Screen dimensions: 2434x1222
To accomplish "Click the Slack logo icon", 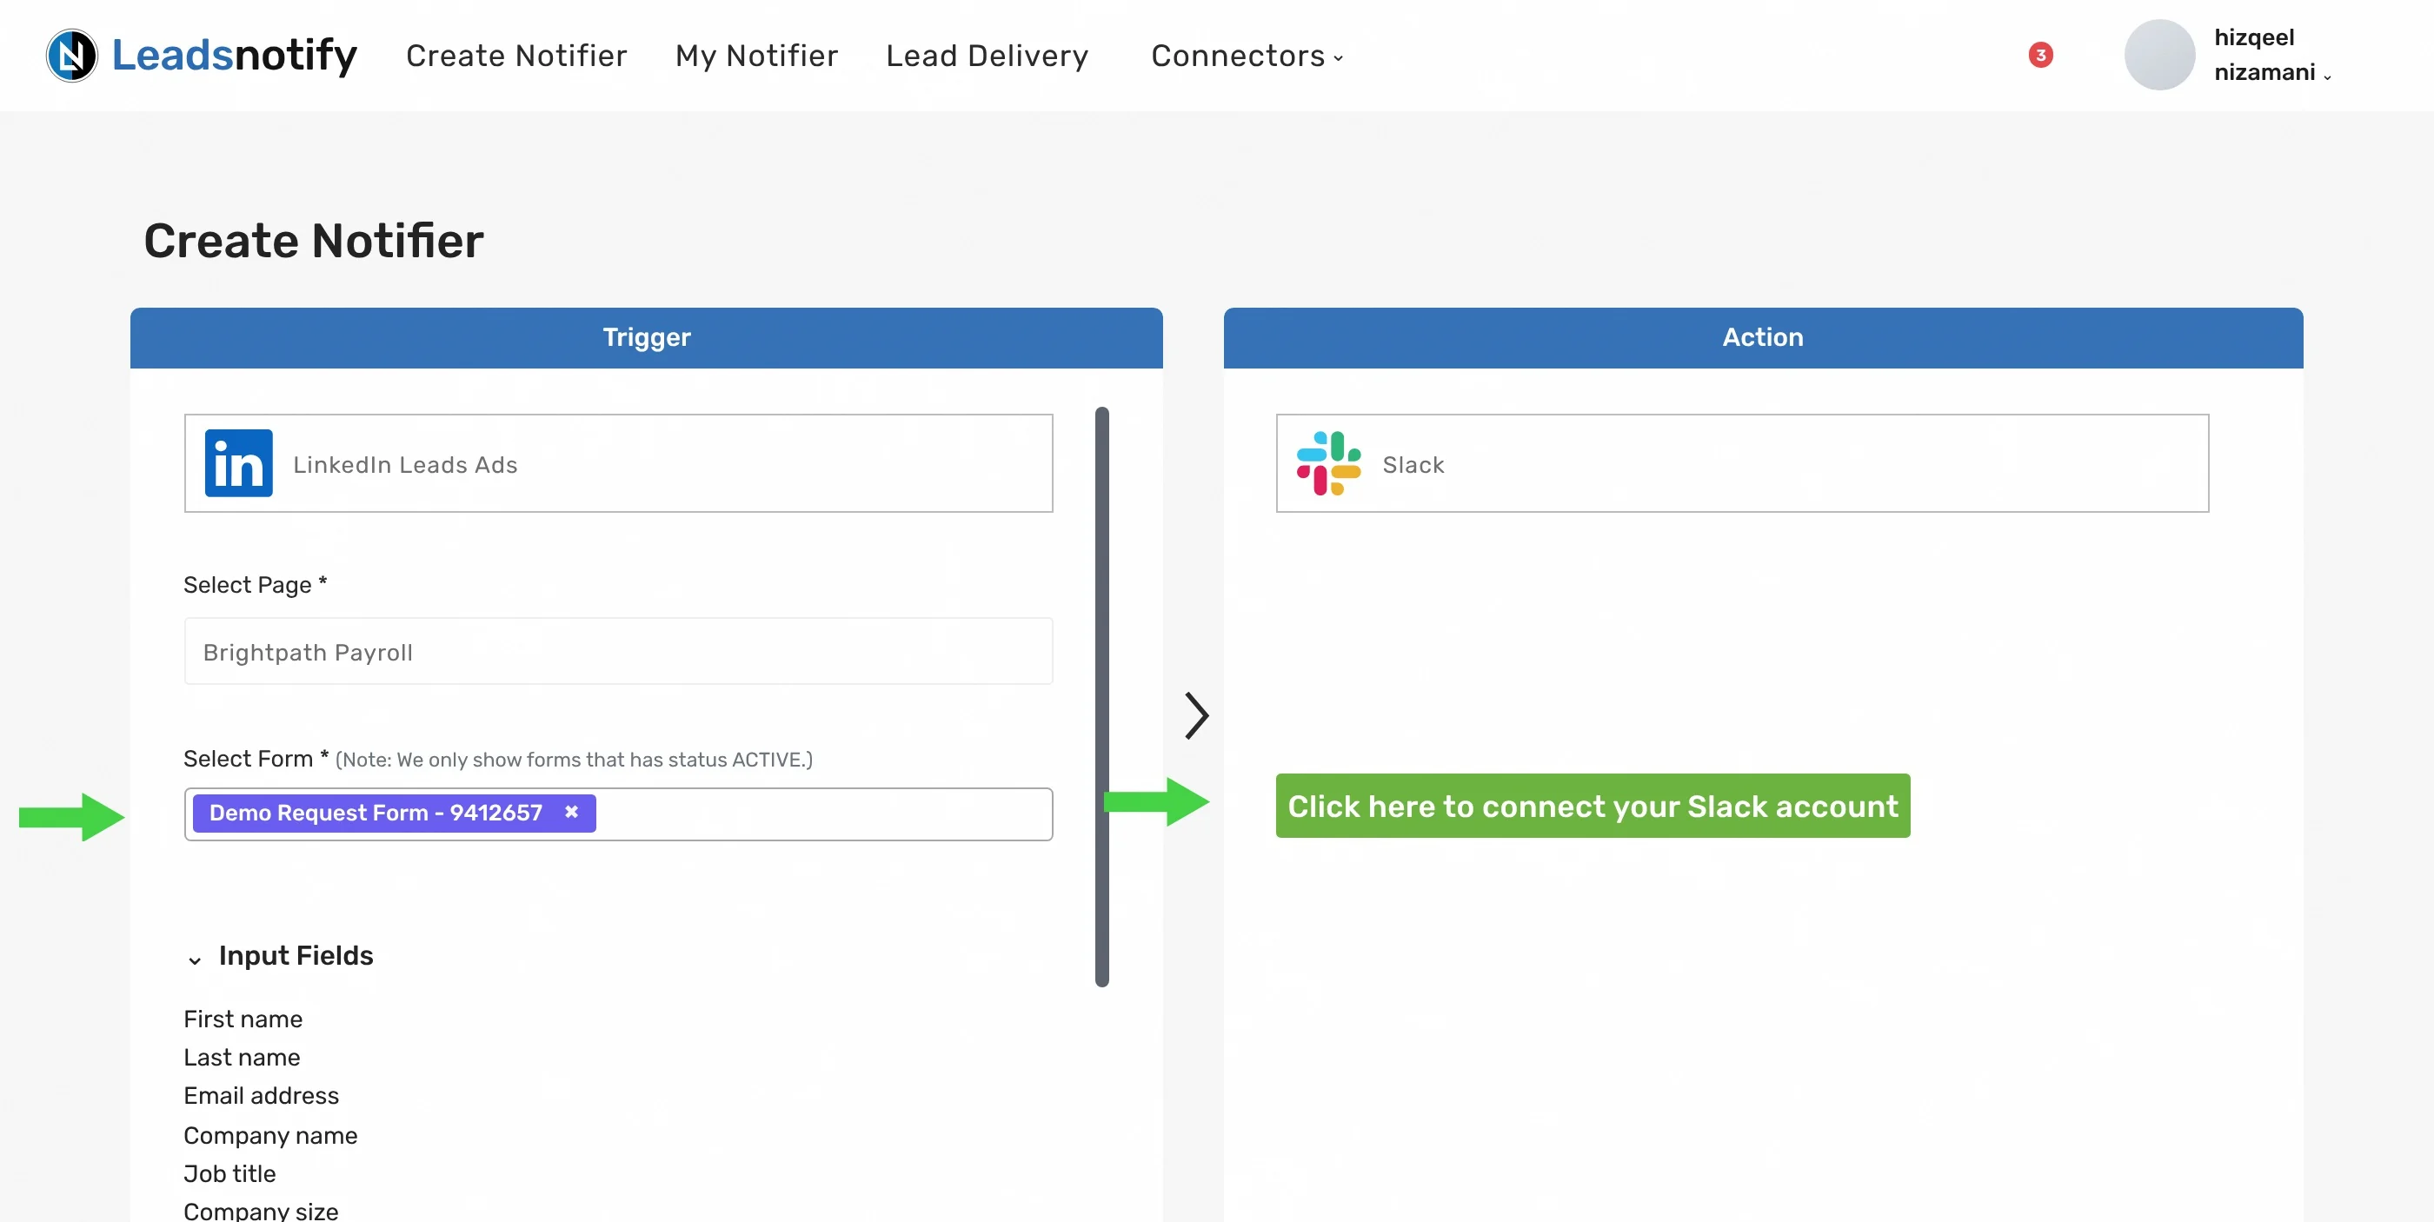I will click(1327, 462).
